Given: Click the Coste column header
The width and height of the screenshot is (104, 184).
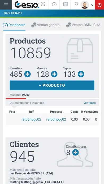Looking at the screenshot, I should [x=75, y=112].
